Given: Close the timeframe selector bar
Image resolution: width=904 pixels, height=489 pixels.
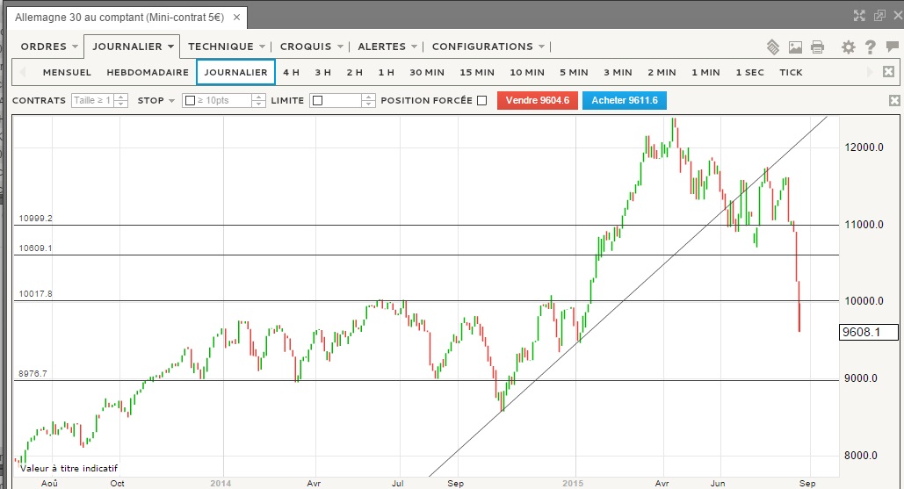Looking at the screenshot, I should click(888, 72).
